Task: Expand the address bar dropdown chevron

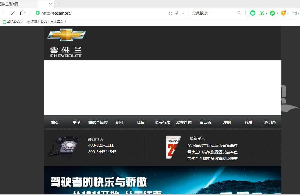Action: coord(183,13)
